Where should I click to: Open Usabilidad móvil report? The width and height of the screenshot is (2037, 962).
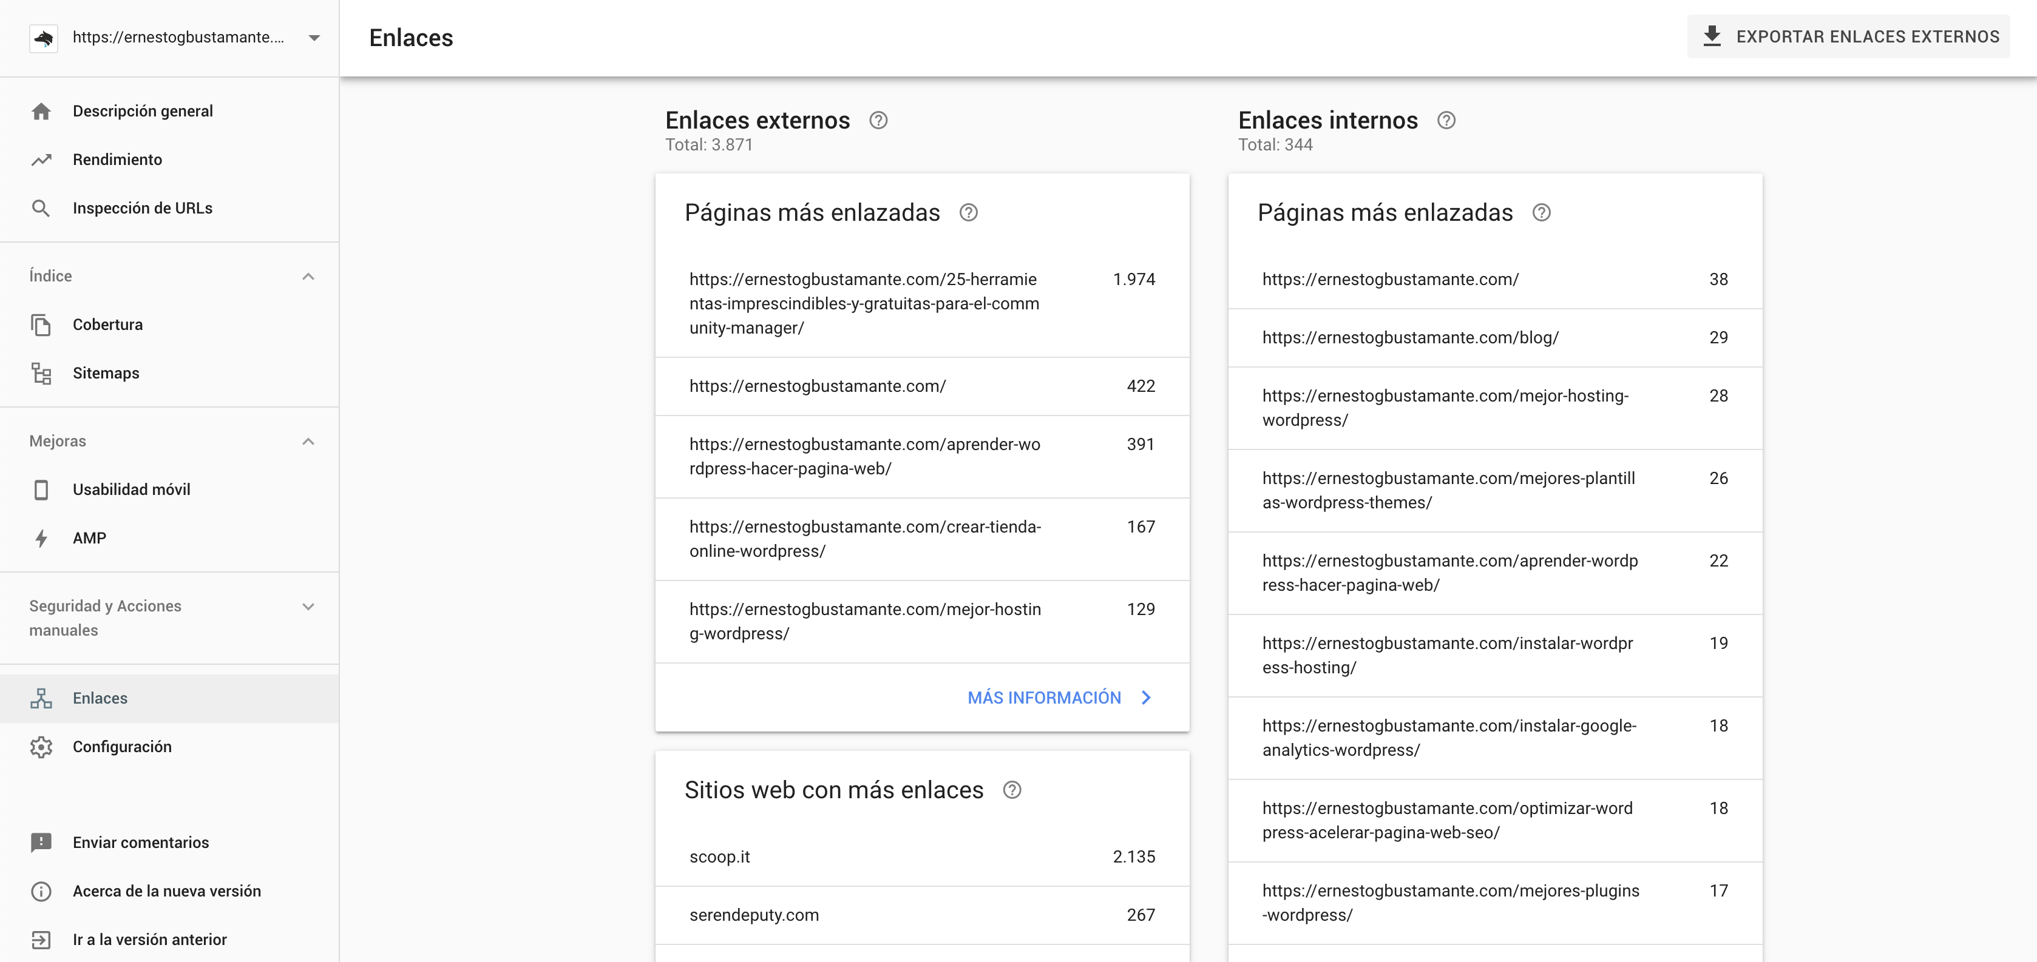click(169, 490)
